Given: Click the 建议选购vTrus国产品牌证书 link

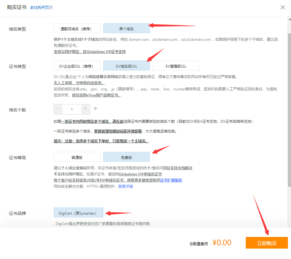Looking at the screenshot, I should (97, 95).
